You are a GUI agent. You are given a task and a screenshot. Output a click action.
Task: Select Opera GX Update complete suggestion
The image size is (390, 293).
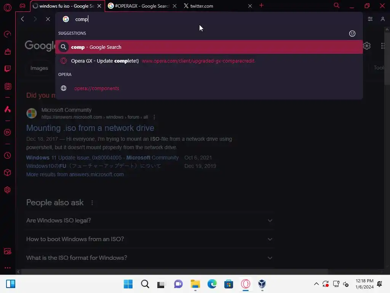pos(209,61)
